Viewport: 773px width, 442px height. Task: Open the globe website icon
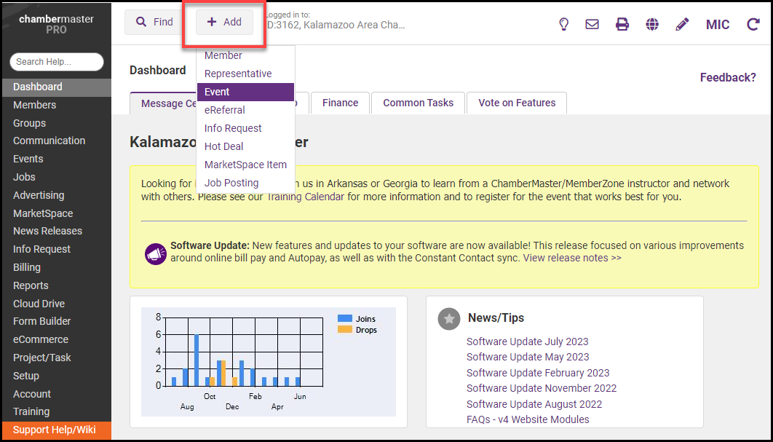652,24
